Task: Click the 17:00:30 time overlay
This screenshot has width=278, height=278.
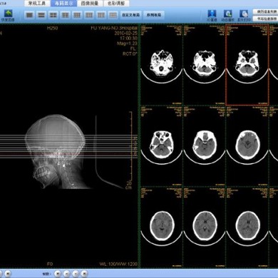Action: point(128,38)
